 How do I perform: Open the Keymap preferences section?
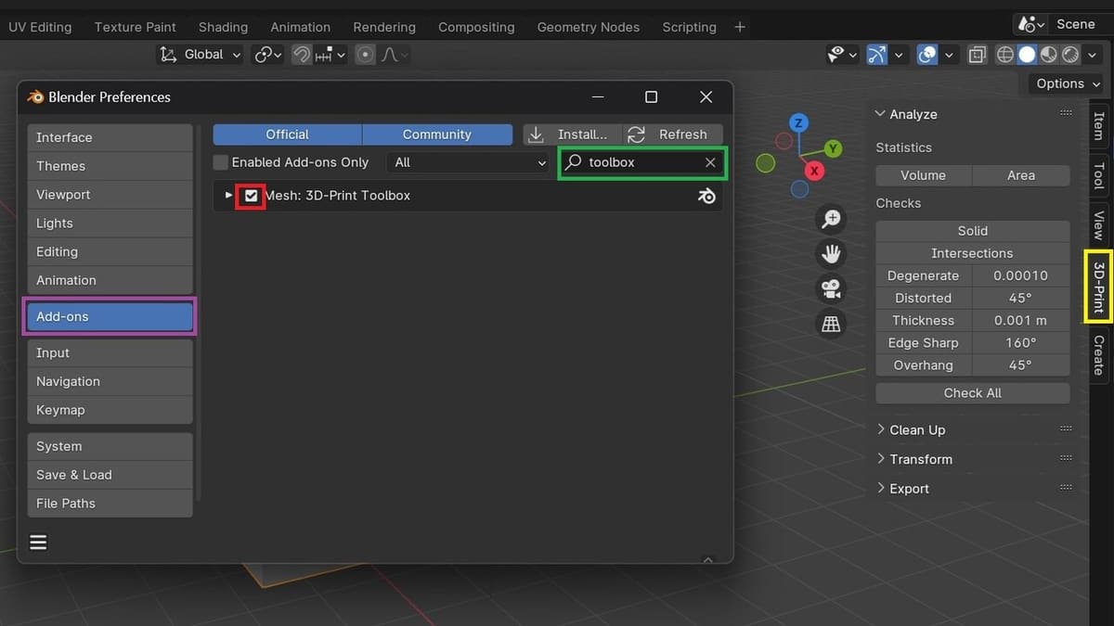[110, 410]
